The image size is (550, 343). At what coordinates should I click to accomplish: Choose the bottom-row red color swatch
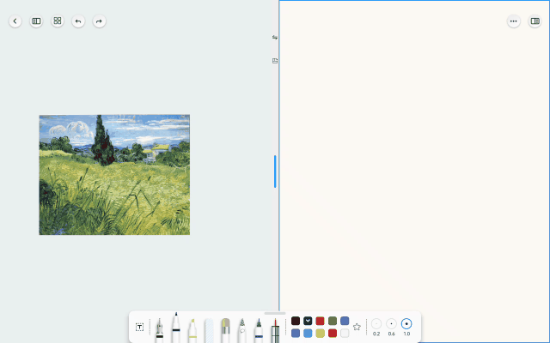click(333, 334)
